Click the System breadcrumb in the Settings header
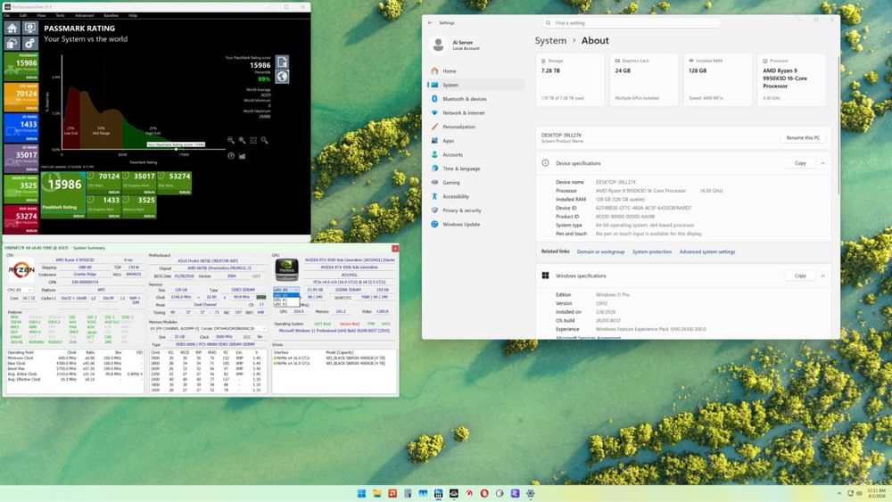The height and width of the screenshot is (502, 892). click(550, 40)
